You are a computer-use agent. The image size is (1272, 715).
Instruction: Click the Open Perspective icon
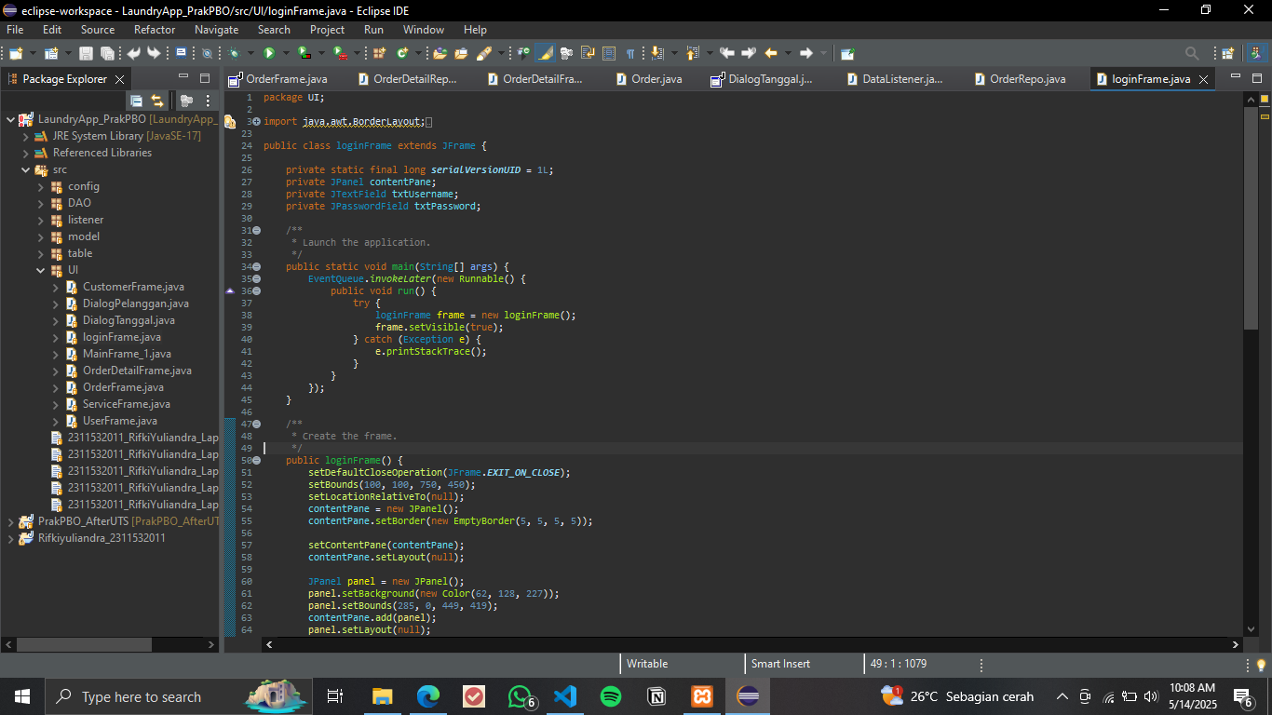pos(1227,54)
